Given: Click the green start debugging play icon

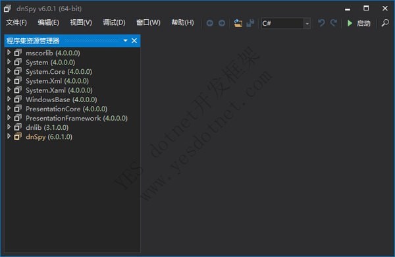Looking at the screenshot, I should (x=350, y=23).
